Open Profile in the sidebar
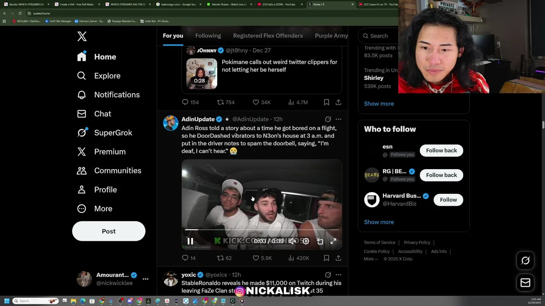 click(97, 190)
